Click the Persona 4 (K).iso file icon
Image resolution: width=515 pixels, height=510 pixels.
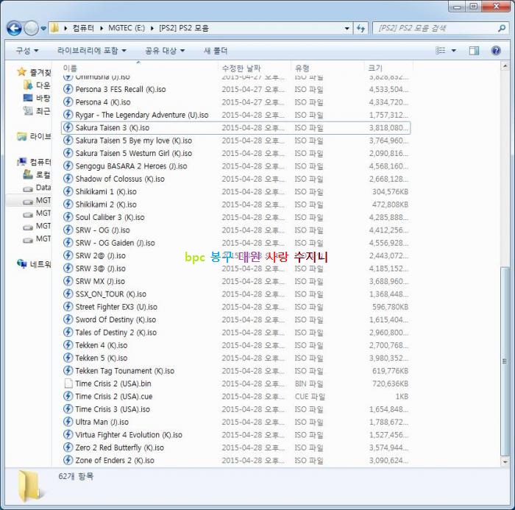pos(68,102)
